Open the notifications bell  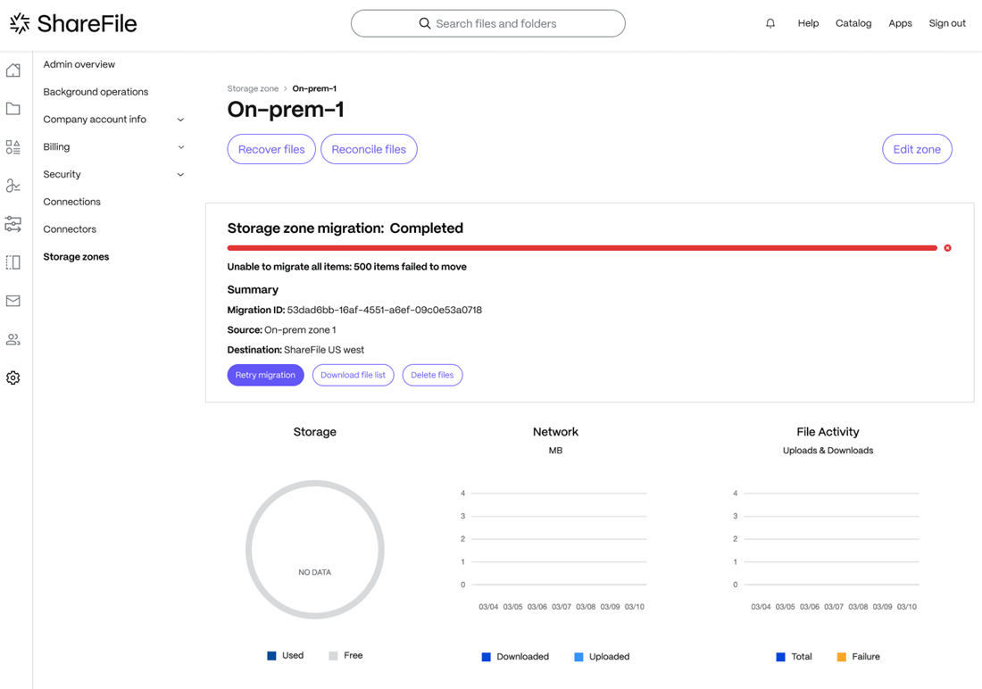[x=770, y=24]
